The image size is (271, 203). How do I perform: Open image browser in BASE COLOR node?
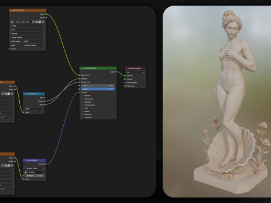point(12,22)
